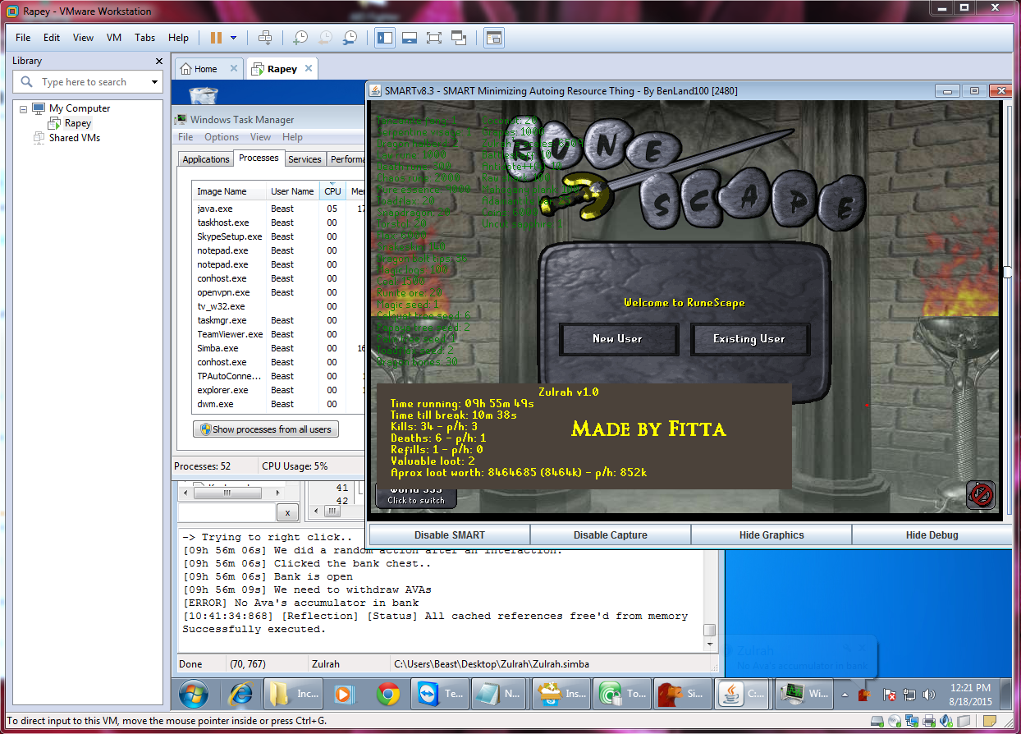Select the TeamViewer.exe process row
This screenshot has width=1021, height=734.
(x=278, y=334)
